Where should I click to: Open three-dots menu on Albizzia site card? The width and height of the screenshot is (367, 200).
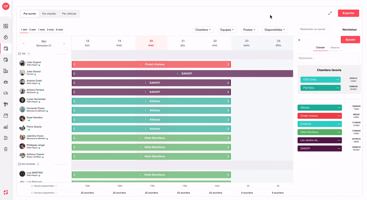[339, 108]
